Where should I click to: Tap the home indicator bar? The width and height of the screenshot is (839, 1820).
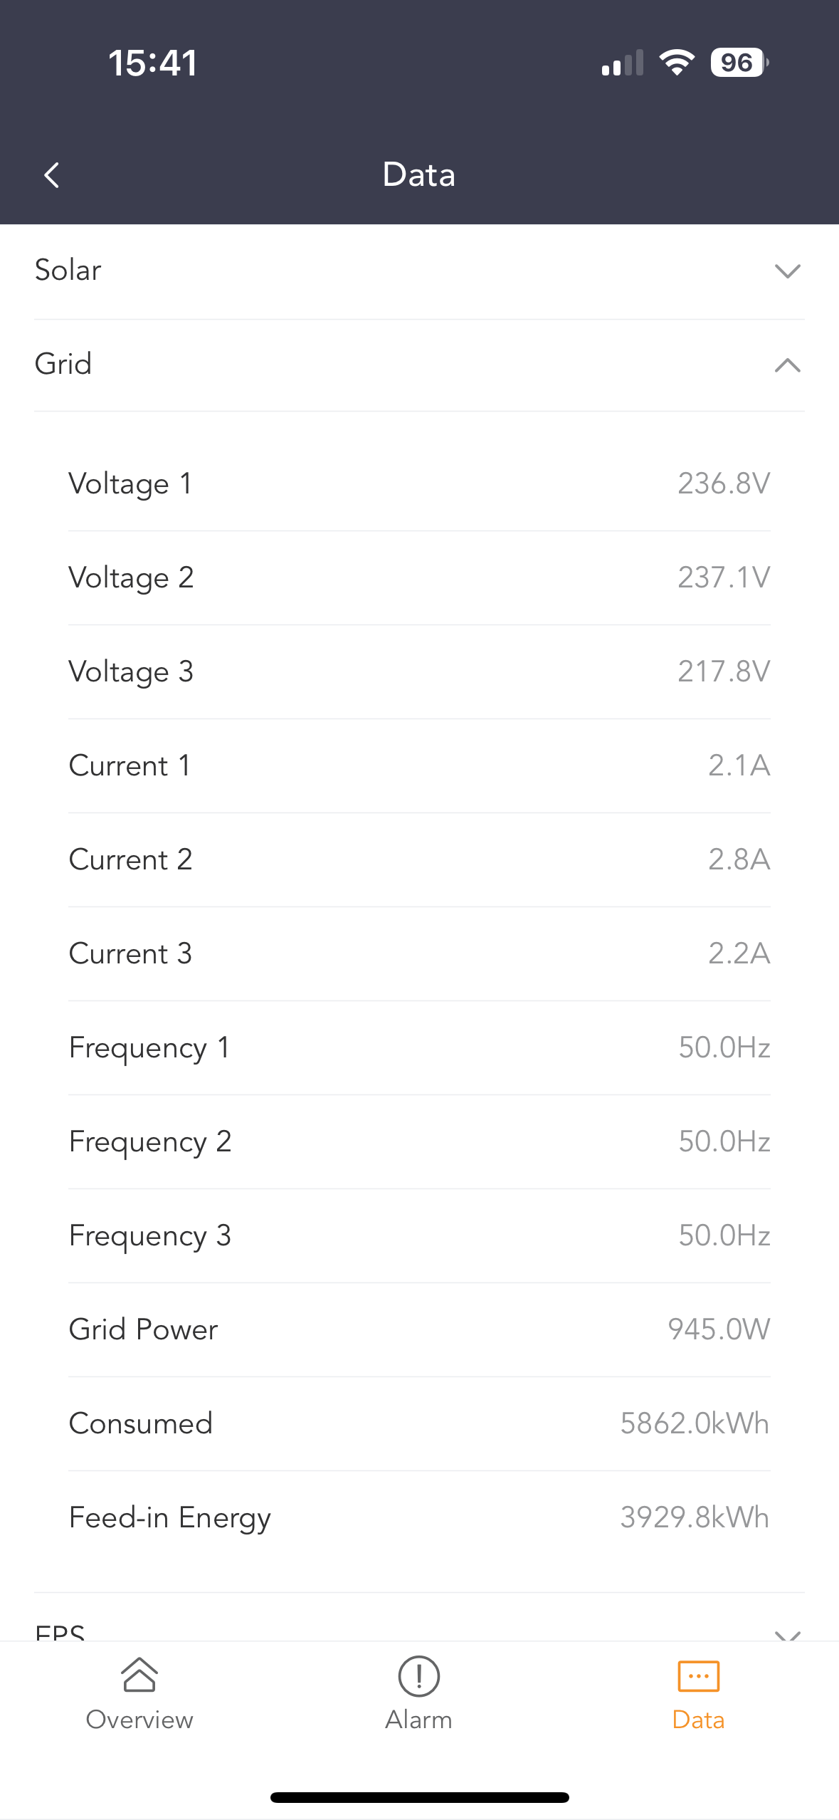[x=419, y=1797]
